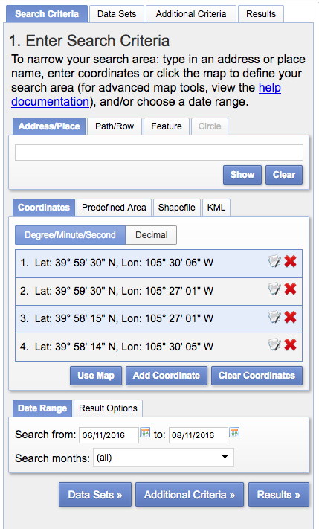This screenshot has height=529, width=319.
Task: Remove coordinate 4 with the red X
Action: [290, 344]
